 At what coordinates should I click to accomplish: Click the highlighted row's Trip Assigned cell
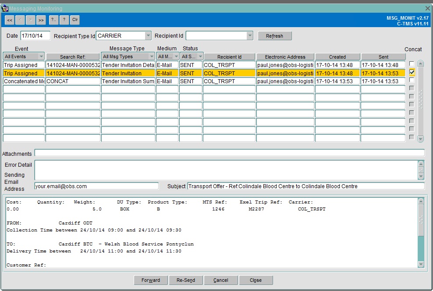pos(24,74)
